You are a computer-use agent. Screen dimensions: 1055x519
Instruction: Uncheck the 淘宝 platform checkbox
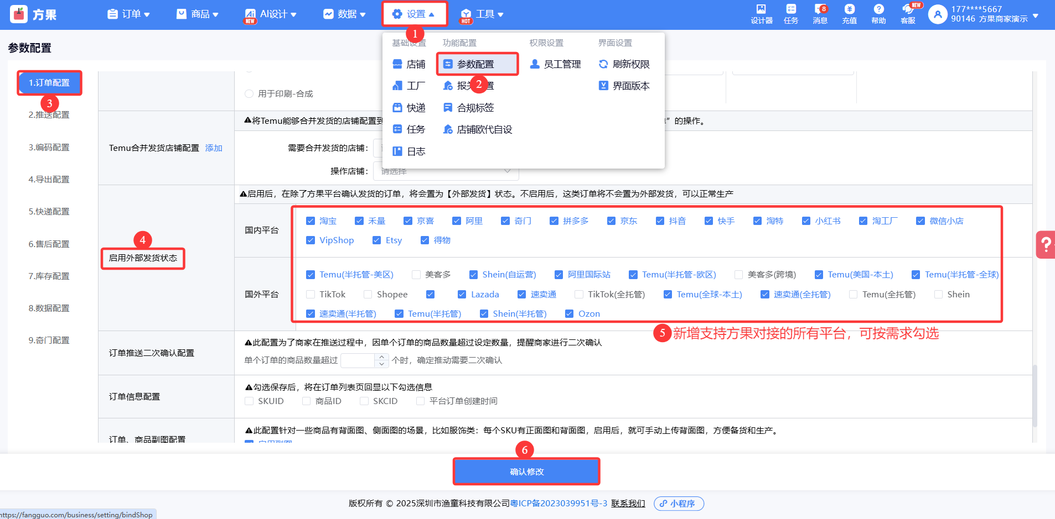311,221
